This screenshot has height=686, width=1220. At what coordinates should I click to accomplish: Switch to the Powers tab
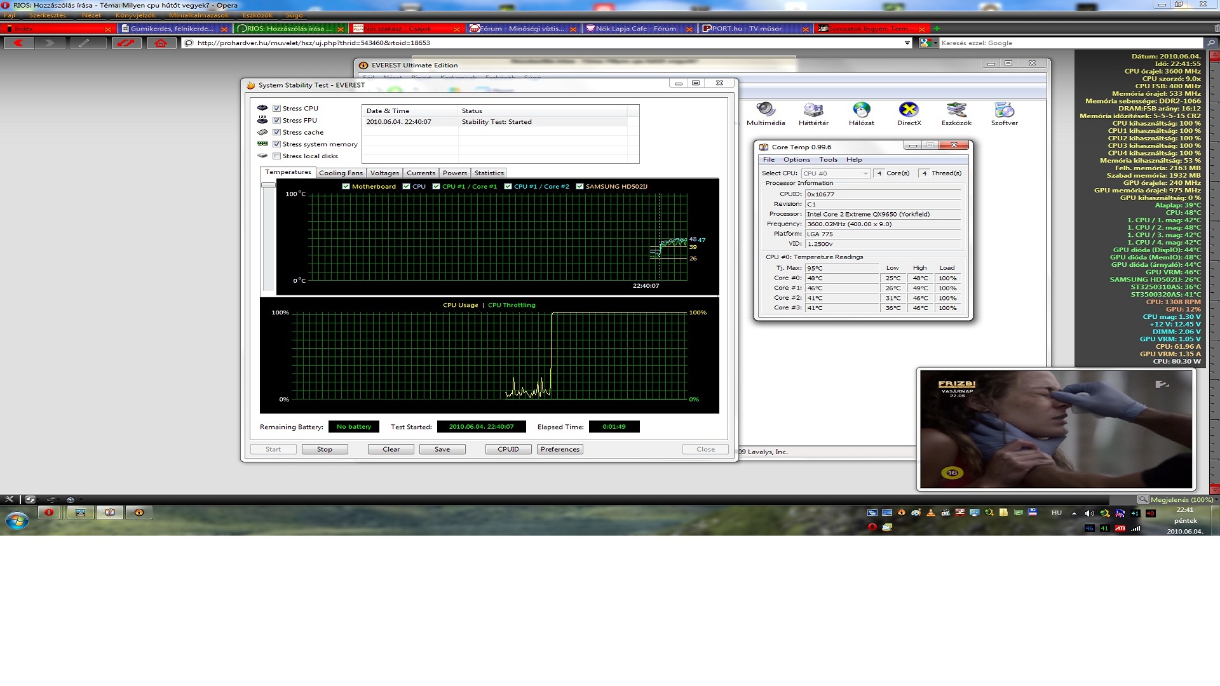click(454, 173)
